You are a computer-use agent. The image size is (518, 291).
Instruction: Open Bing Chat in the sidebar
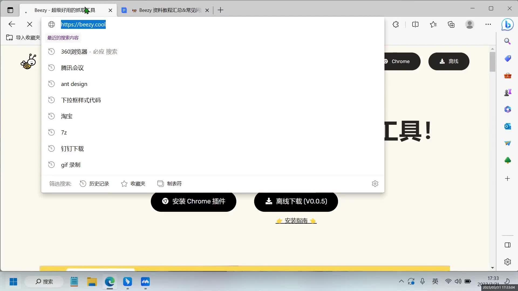tap(507, 24)
